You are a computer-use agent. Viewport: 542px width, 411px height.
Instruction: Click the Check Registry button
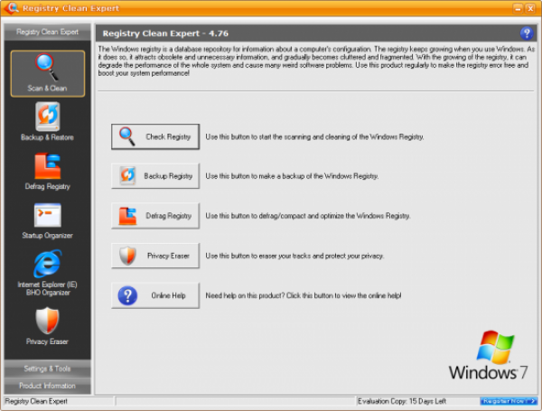point(155,136)
